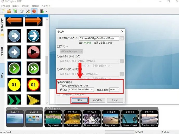Open DVD options with the wrench icon
The image size is (179, 134).
point(22,11)
